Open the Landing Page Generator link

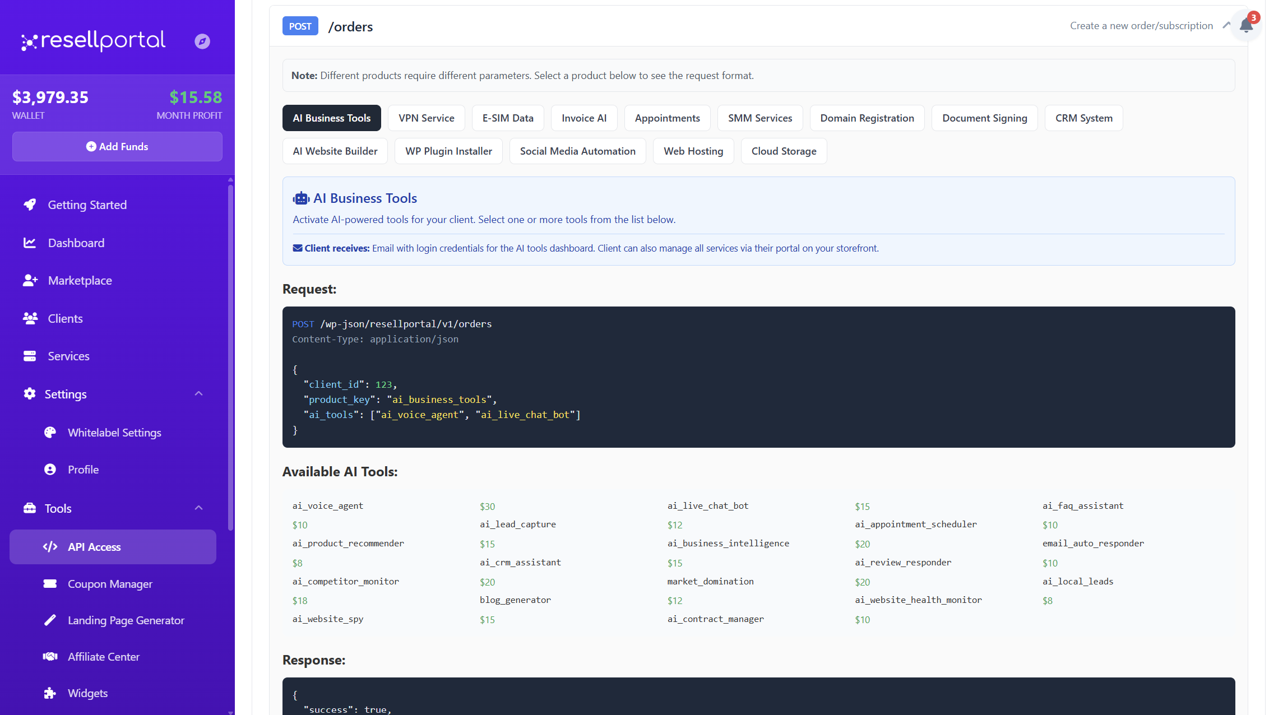tap(126, 620)
